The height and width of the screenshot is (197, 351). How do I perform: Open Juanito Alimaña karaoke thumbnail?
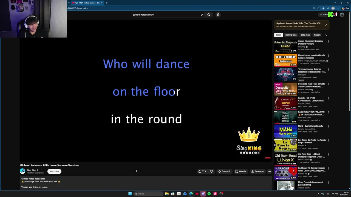pos(285,60)
